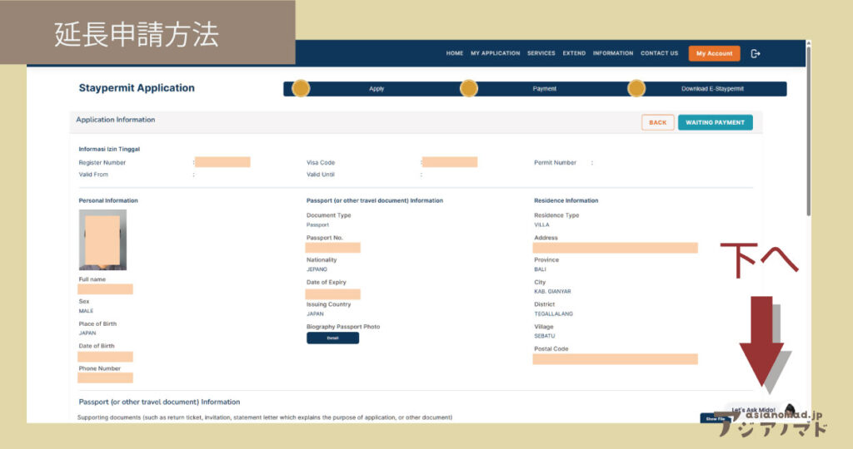Click the WAITING PAYMENT button
The height and width of the screenshot is (449, 853).
point(715,122)
